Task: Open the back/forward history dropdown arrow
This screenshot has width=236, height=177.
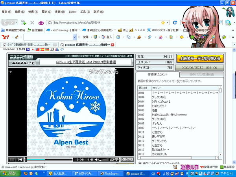Action: point(17,23)
